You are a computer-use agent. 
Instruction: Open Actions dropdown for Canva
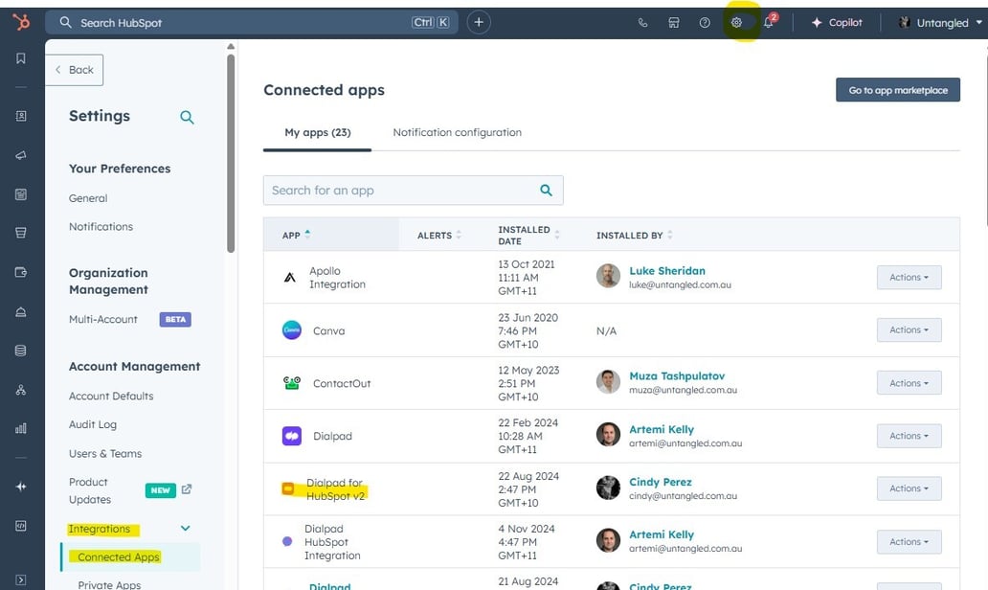tap(909, 329)
